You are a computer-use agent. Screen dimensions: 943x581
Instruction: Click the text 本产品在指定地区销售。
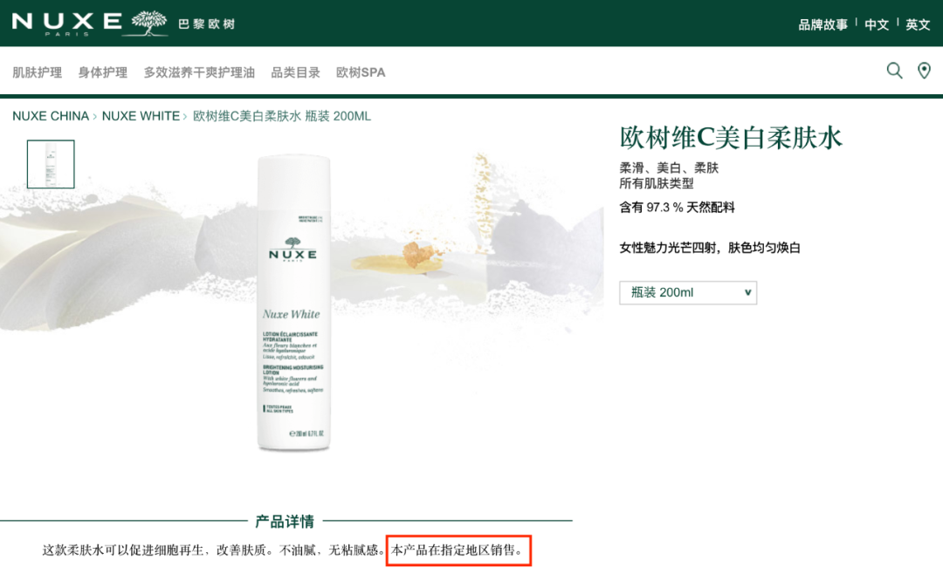pyautogui.click(x=458, y=550)
